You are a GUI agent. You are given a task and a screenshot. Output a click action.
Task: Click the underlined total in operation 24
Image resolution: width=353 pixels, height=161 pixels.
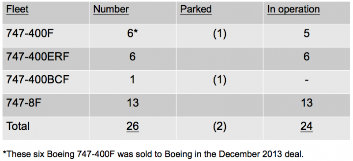[x=306, y=126]
